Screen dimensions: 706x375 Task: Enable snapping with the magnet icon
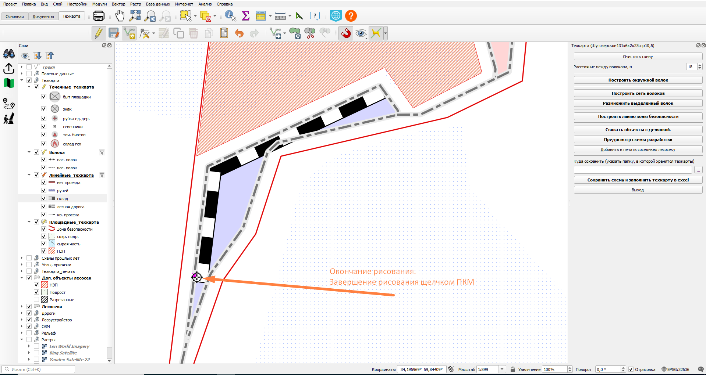[x=345, y=33]
